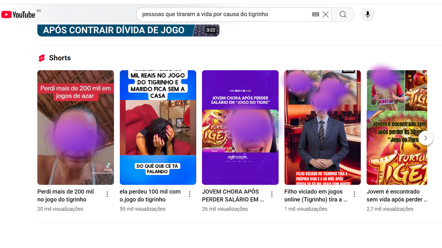
Task: Open menu for 'Filho viciado em jogos' short
Action: tap(354, 194)
